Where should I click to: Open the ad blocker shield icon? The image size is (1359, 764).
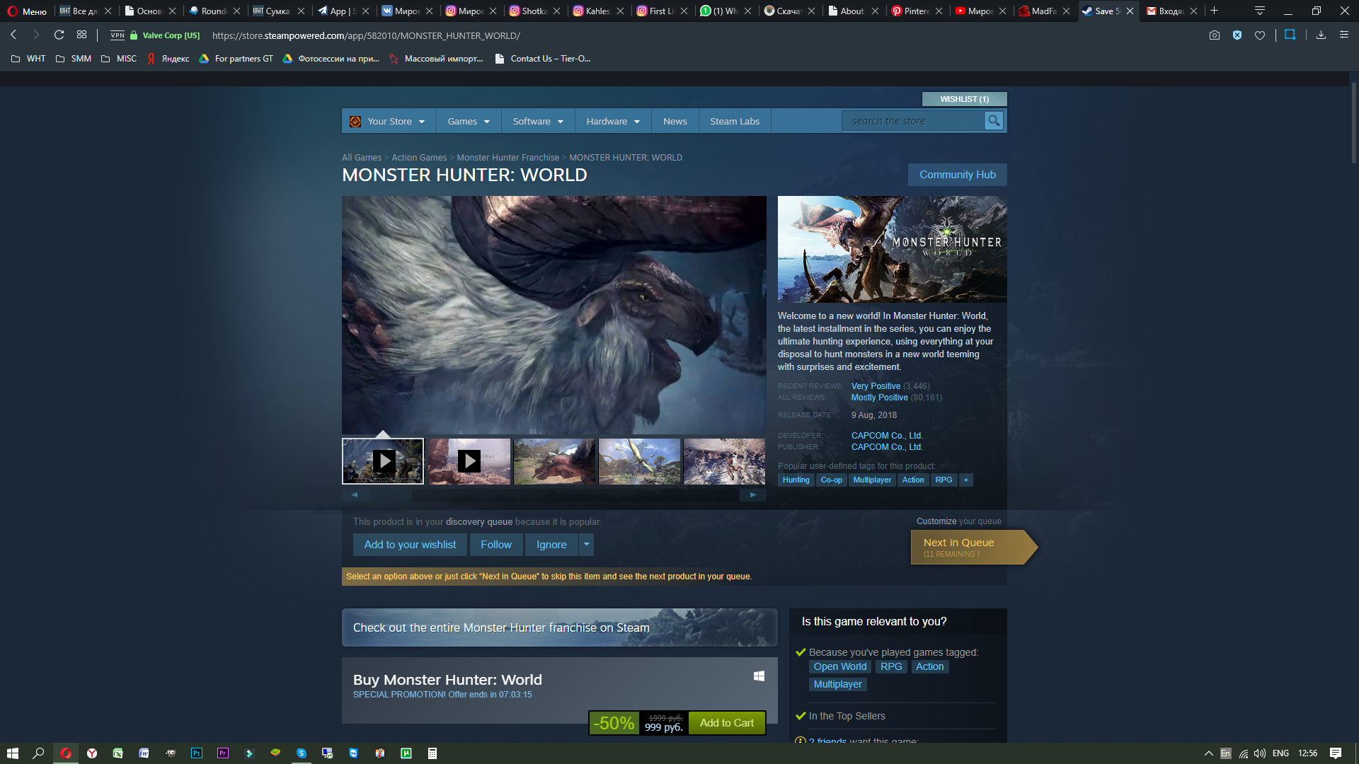tap(1237, 35)
